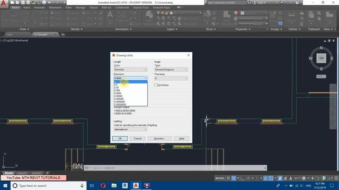Open Lighting units dropdown showing International

coord(131,129)
